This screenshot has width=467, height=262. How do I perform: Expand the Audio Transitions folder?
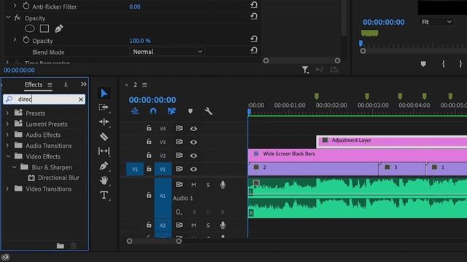coord(8,146)
